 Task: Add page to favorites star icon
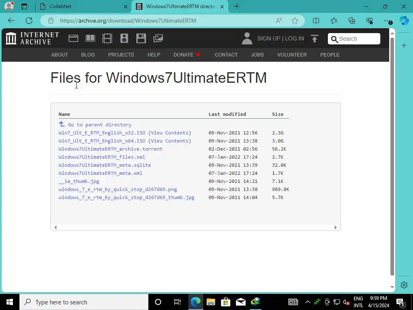coord(295,21)
